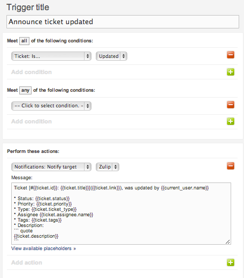Click 'Add condition' under any conditions
Viewport: 244px width, 278px height.
pos(32,121)
